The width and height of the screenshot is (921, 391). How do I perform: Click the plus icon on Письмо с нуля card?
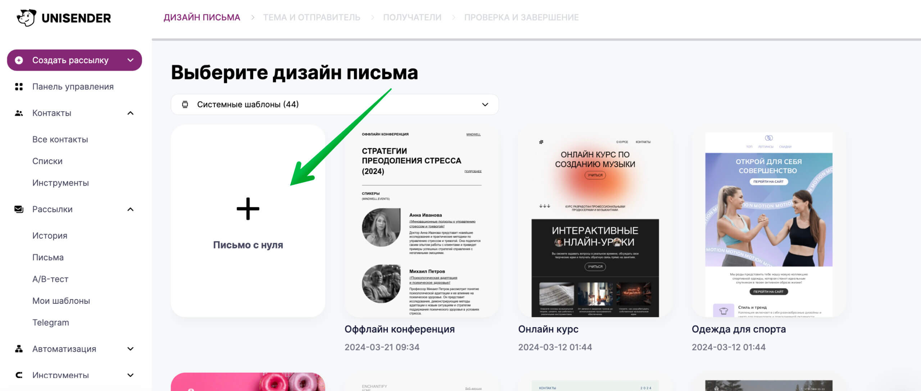pyautogui.click(x=248, y=208)
